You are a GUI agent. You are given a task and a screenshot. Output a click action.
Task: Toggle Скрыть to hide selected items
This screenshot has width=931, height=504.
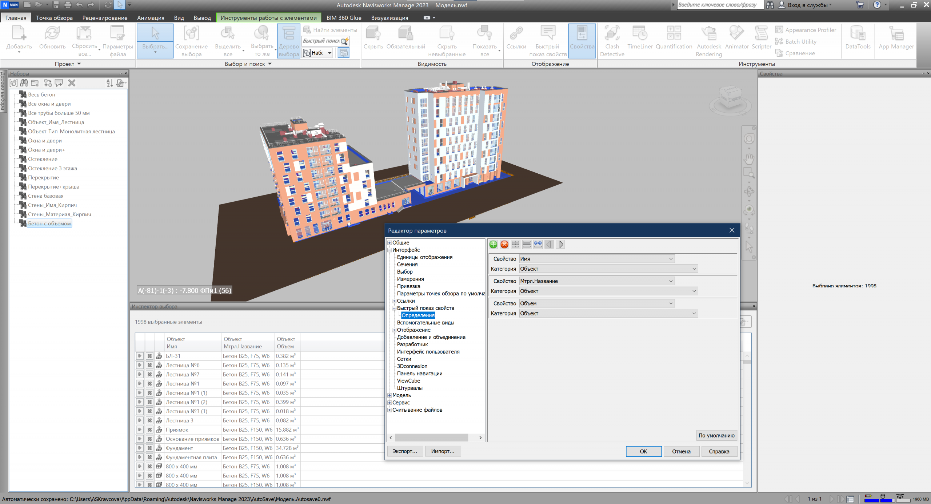click(373, 40)
